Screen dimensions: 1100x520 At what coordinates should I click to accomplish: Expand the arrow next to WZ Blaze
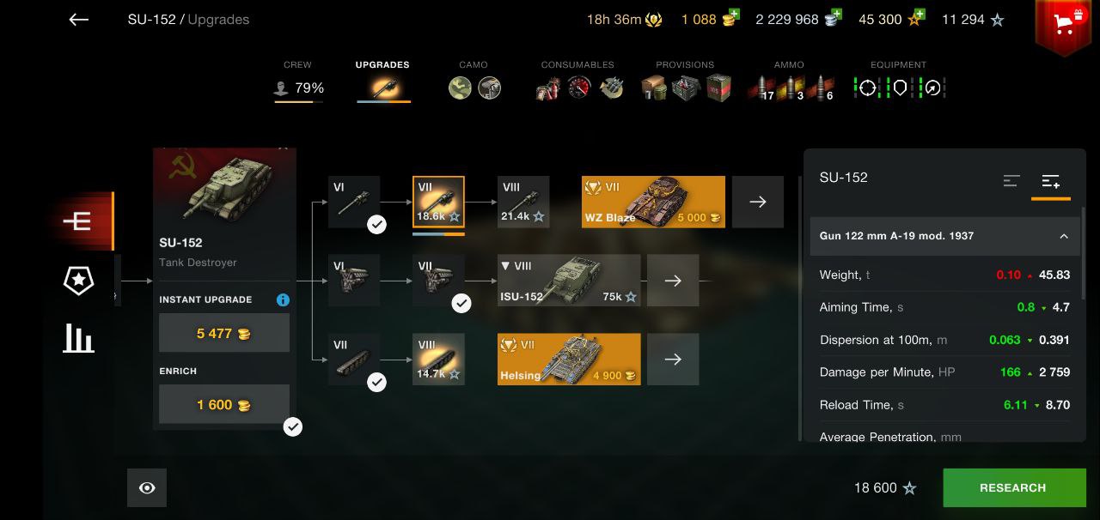click(x=757, y=202)
